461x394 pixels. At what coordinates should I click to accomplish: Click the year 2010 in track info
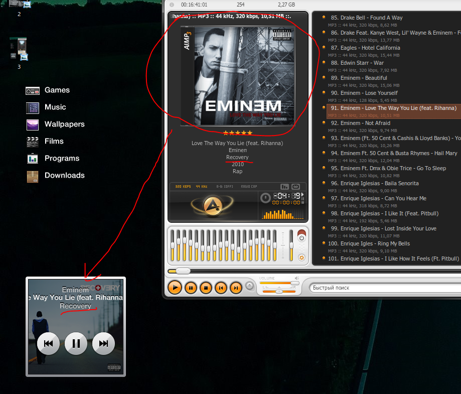point(238,164)
